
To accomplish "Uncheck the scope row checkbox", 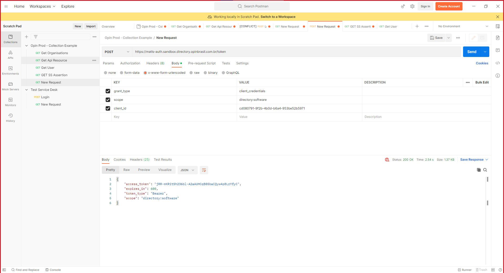I will click(108, 100).
